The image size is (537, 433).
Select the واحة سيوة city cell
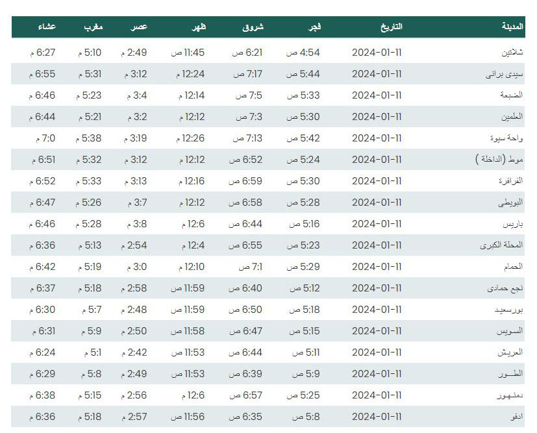(506, 138)
